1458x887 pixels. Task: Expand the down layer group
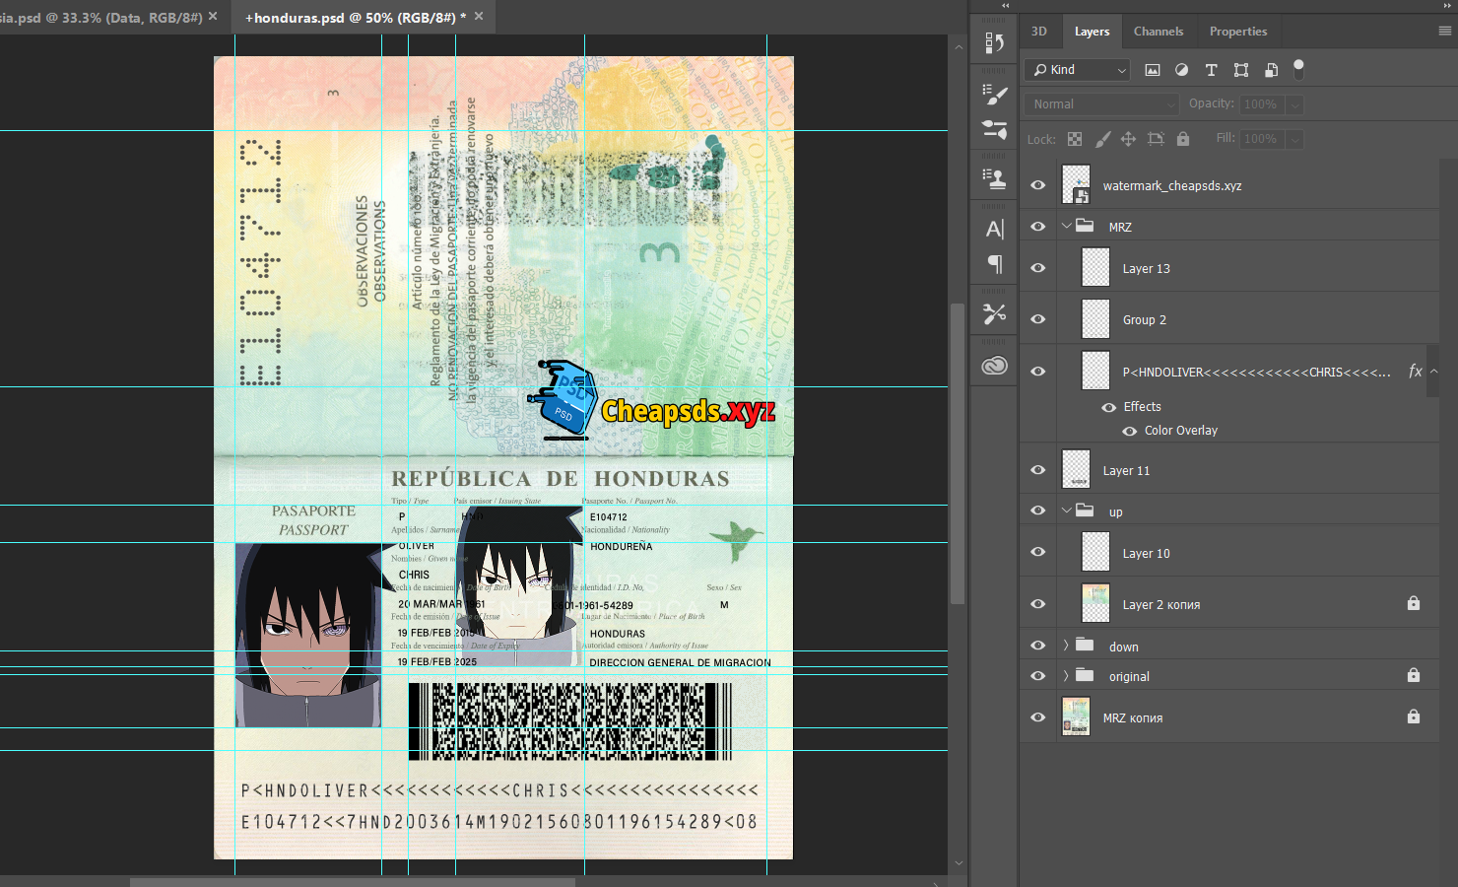1066,646
